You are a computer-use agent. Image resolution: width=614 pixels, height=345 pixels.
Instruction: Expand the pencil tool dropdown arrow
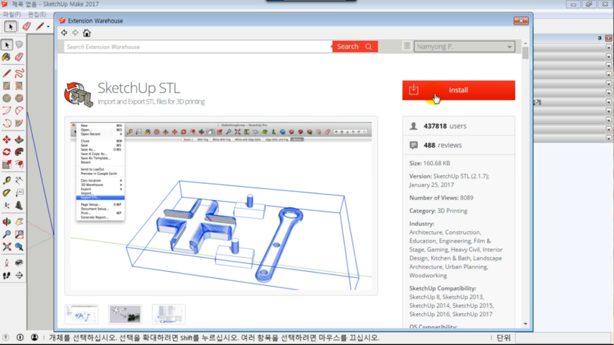click(48, 26)
